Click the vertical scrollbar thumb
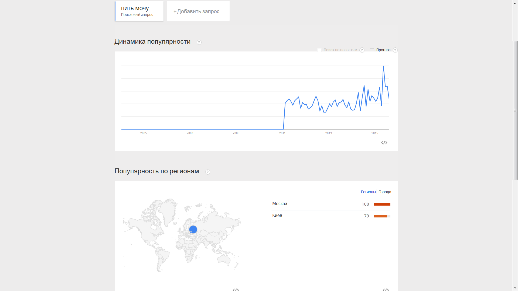518x291 pixels. tap(515, 110)
